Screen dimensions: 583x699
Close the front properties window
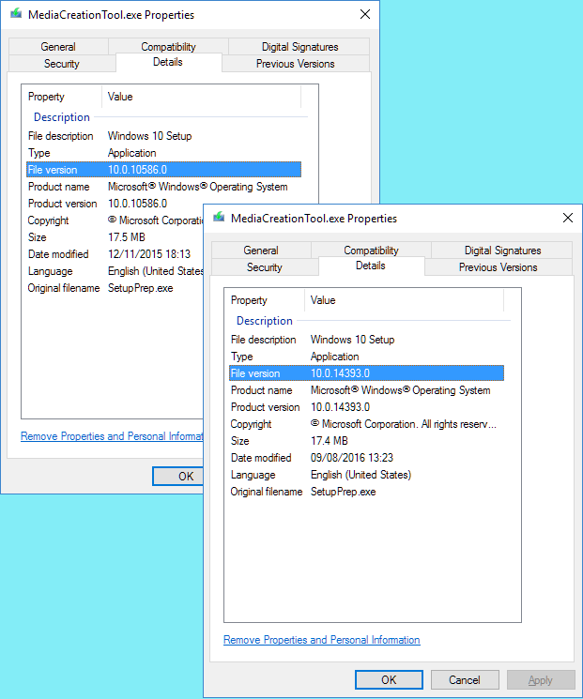pos(568,218)
